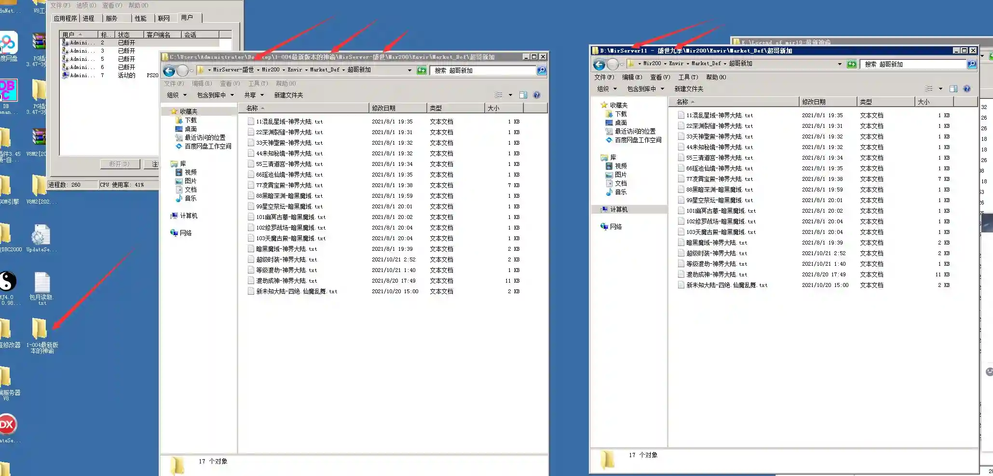Open view options arrow in left Explorer

pyautogui.click(x=510, y=95)
